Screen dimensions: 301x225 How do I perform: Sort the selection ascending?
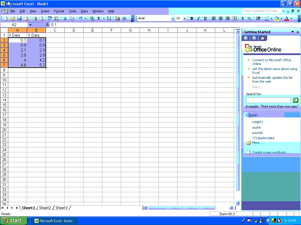pyautogui.click(x=109, y=18)
